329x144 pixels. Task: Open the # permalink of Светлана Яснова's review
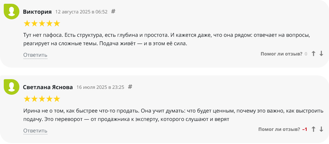[130, 87]
